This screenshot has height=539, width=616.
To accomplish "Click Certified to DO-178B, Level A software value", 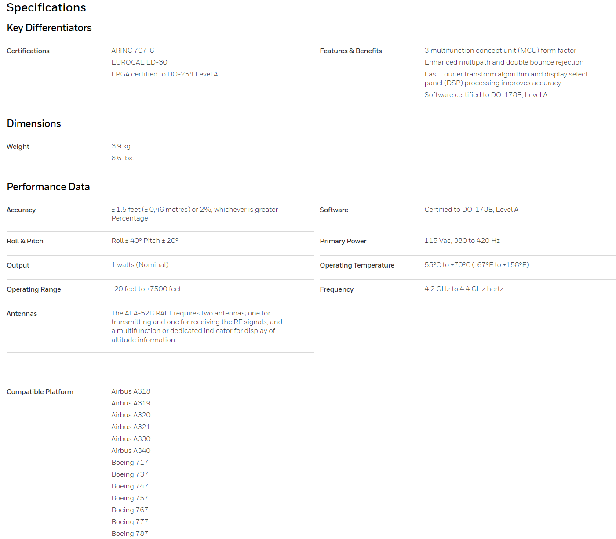I will click(471, 210).
